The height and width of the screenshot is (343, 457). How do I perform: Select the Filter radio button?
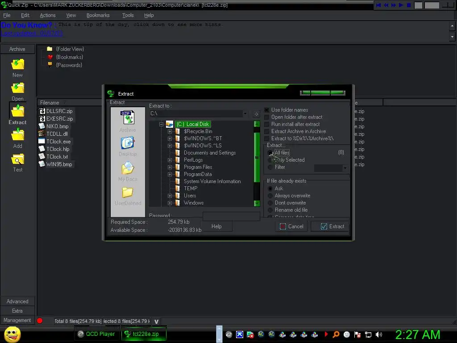pos(270,167)
